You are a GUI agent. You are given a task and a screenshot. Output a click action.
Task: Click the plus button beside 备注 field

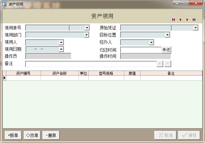point(160,64)
